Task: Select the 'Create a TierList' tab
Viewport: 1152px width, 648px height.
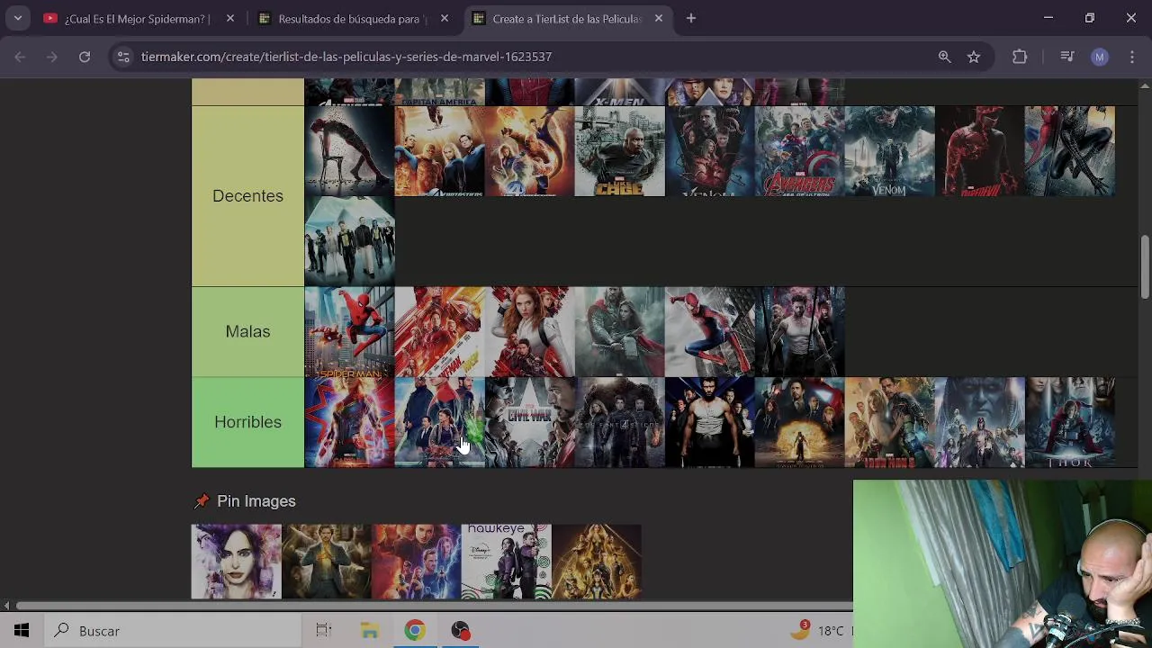Action: (567, 18)
